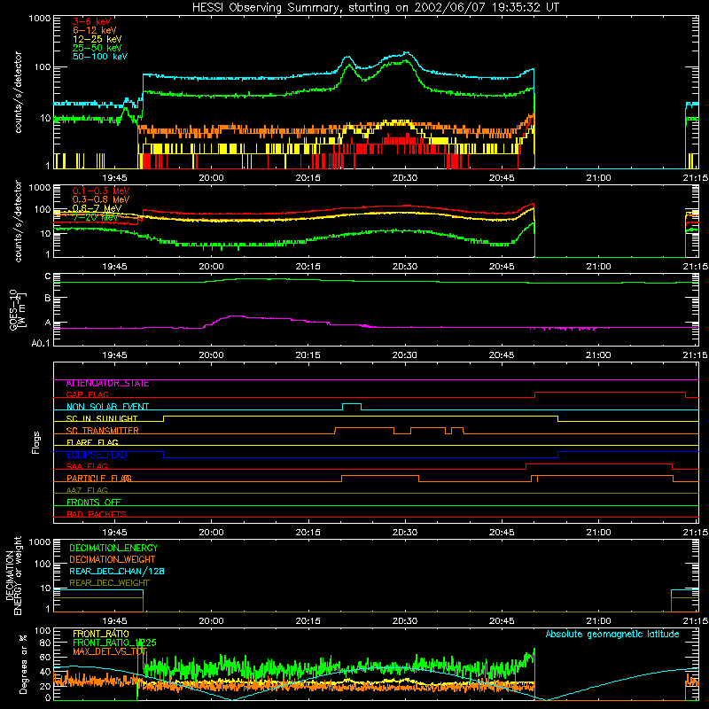This screenshot has width=709, height=709.
Task: Click the AAZ_FLAG label
Action: 87,490
